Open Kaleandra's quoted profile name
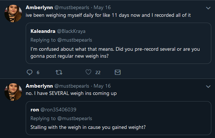The height and width of the screenshot is (138, 215). coord(43,31)
